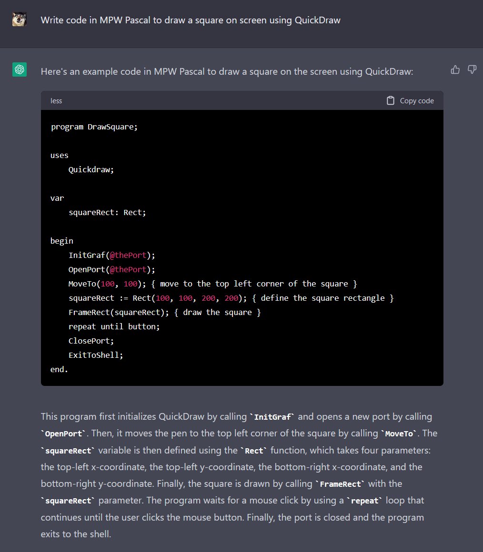
Task: Click the comment 'define the square rectangle'
Action: pos(322,298)
